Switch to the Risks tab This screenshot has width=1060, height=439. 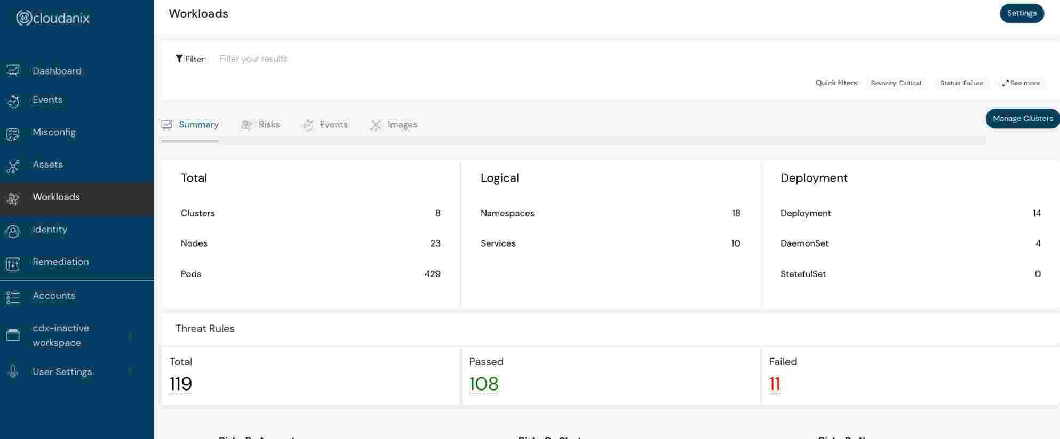coord(261,125)
